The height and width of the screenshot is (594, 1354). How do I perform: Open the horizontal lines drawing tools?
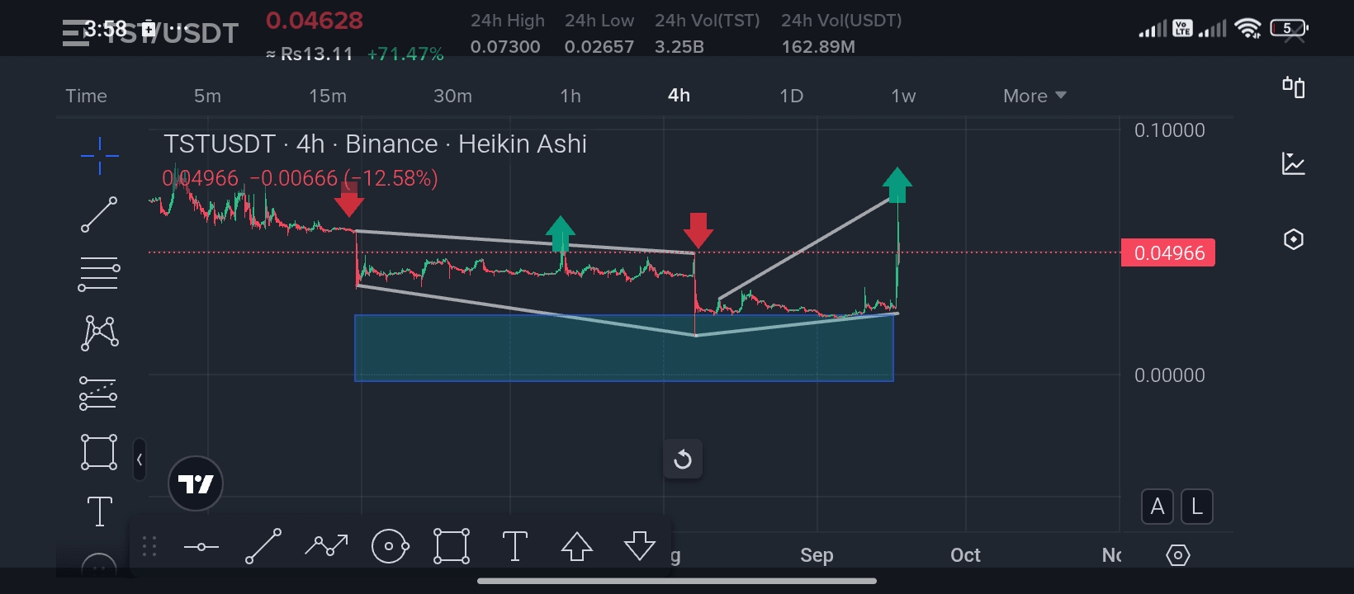(x=99, y=274)
